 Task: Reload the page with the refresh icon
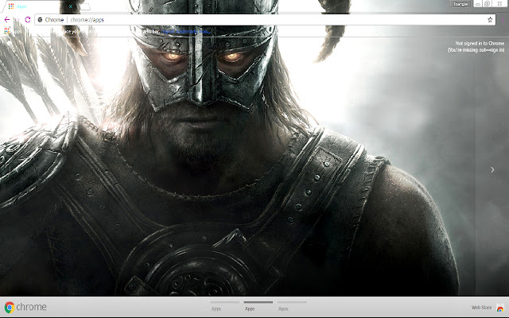(x=28, y=20)
